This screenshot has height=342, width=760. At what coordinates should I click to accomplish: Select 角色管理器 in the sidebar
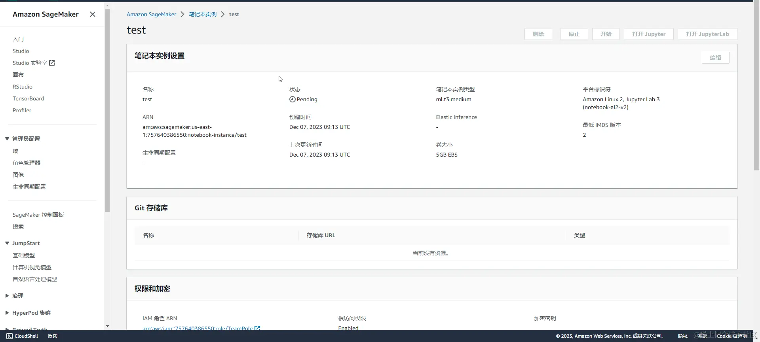27,163
